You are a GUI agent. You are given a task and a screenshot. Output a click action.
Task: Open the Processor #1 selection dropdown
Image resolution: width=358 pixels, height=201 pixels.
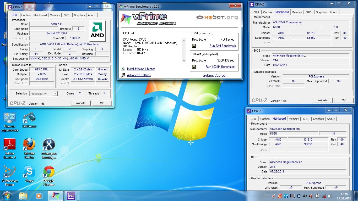[44, 93]
